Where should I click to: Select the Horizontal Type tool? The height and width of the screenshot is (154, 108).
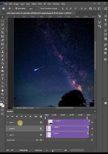pyautogui.click(x=2, y=79)
